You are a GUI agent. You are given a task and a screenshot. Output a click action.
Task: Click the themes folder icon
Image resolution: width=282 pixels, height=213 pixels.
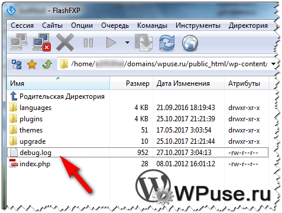pyautogui.click(x=13, y=130)
